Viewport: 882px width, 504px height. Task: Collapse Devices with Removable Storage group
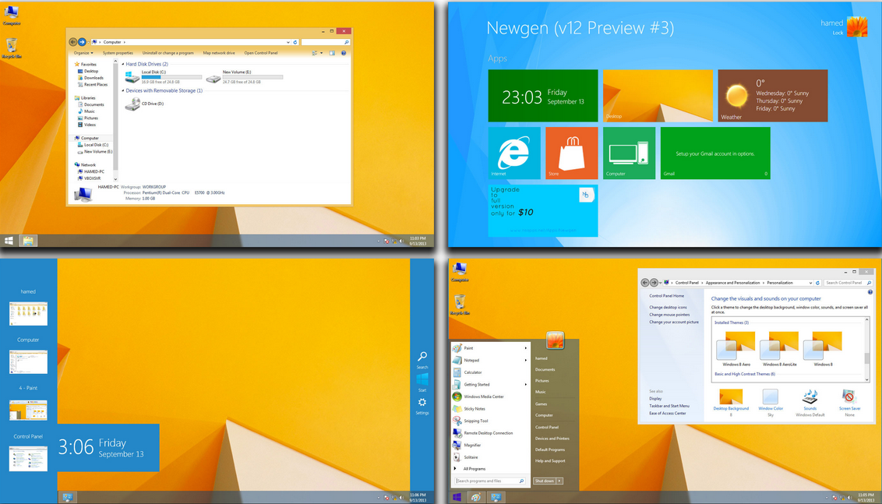click(123, 90)
